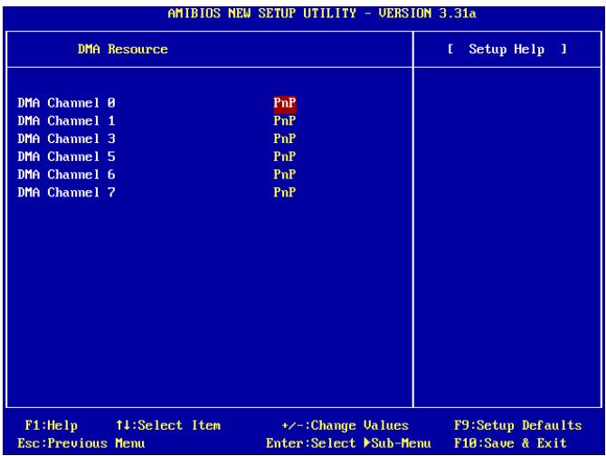The height and width of the screenshot is (456, 606).
Task: Select the DMA Channel 3 label
Action: (66, 138)
